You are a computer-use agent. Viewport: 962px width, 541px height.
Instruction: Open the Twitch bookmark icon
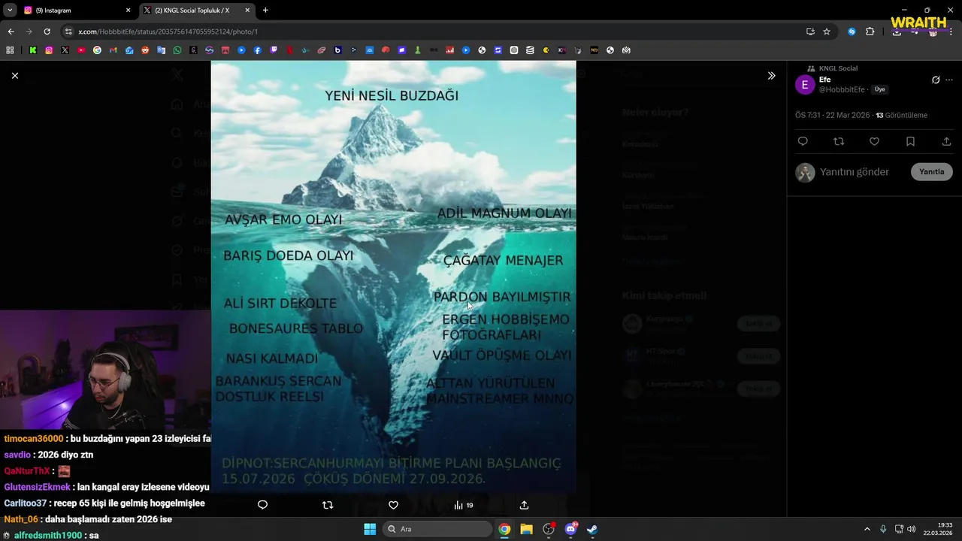click(x=274, y=50)
